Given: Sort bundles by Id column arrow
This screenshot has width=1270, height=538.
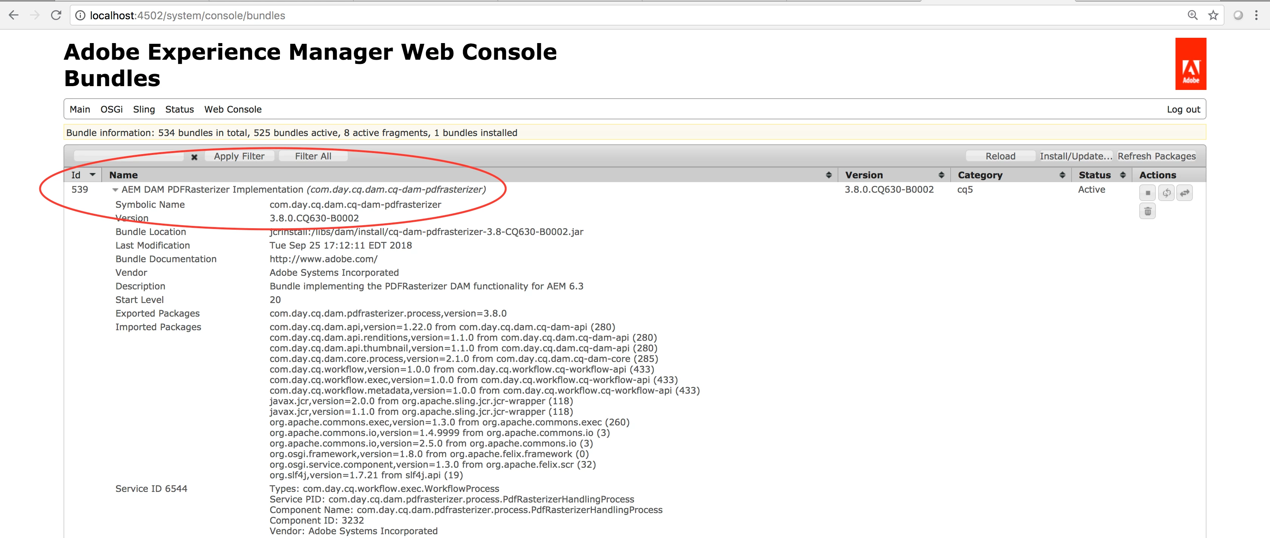Looking at the screenshot, I should coord(92,175).
